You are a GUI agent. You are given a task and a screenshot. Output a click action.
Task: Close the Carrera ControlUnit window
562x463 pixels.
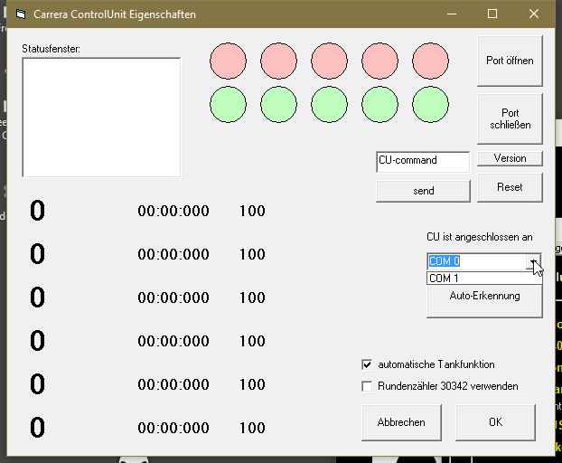(534, 14)
